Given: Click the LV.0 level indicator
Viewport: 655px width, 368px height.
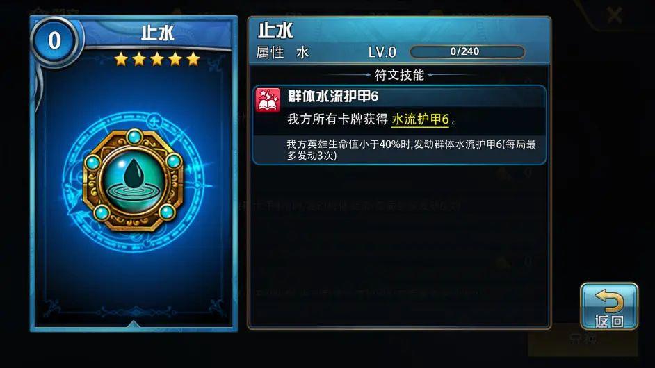Looking at the screenshot, I should tap(382, 52).
